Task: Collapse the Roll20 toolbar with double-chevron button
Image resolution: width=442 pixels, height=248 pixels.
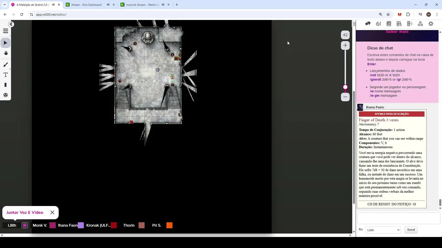Action: 11,24
